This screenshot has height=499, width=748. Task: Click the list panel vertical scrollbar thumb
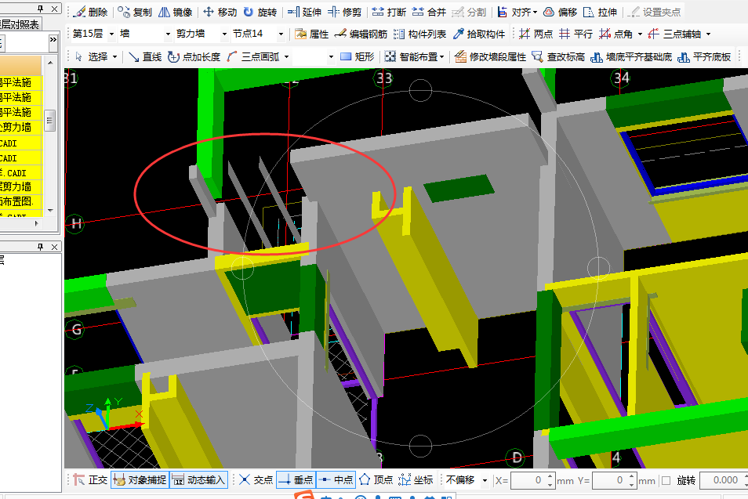click(49, 120)
